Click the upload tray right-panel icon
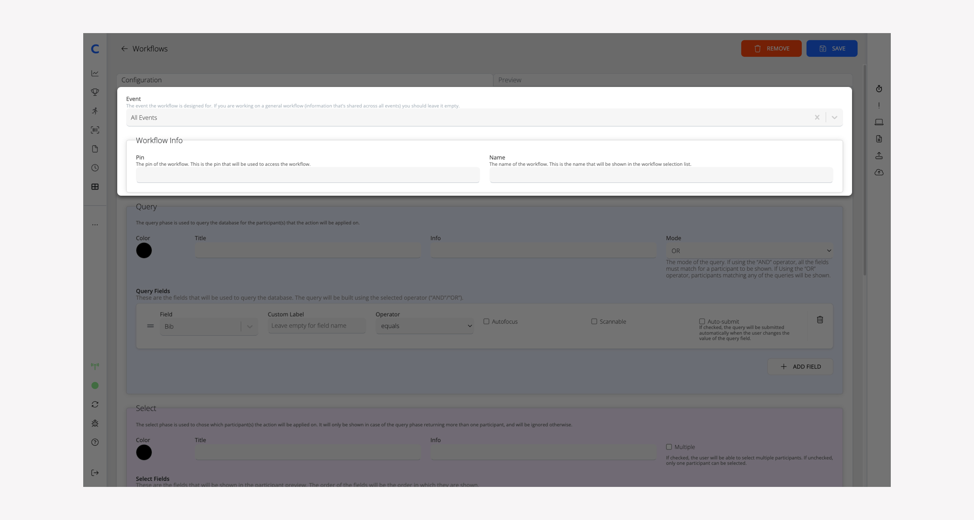The height and width of the screenshot is (520, 974). [x=879, y=156]
